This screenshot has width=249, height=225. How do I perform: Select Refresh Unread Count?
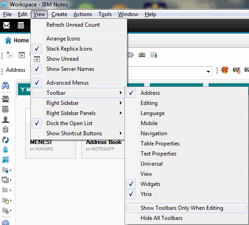point(79,25)
